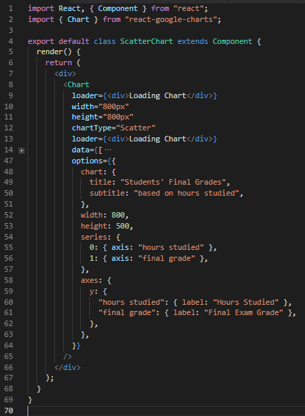The height and width of the screenshot is (416, 305).
Task: Click line number 70 in the gutter
Action: coord(8,411)
